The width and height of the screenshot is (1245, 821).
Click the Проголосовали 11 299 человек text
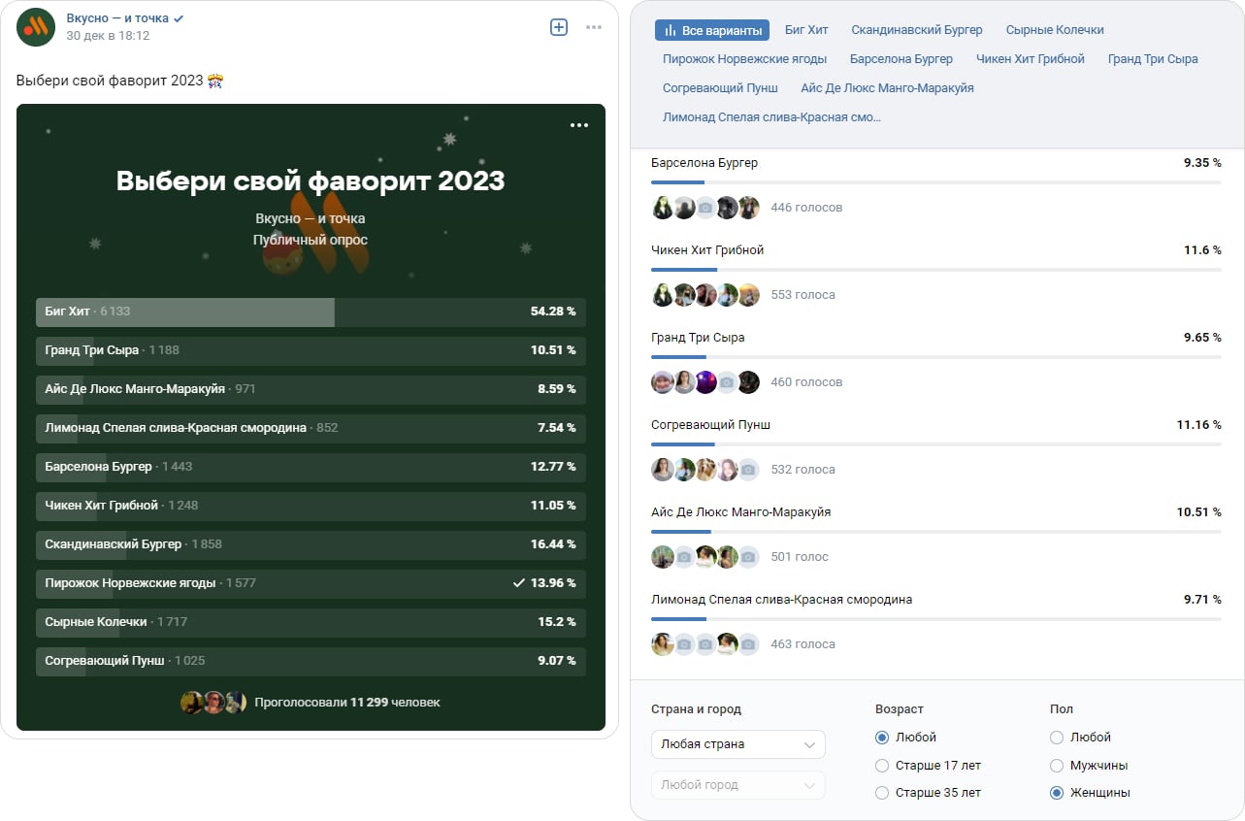coord(347,702)
